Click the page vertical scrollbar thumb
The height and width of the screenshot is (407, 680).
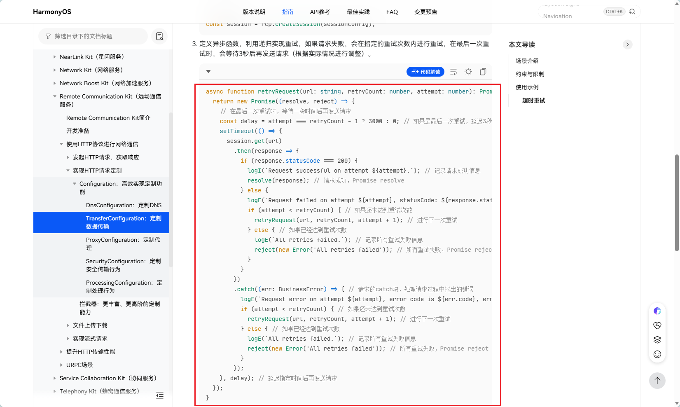point(677,203)
